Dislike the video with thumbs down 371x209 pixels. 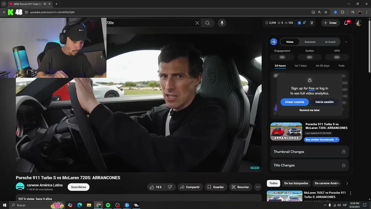click(x=170, y=187)
